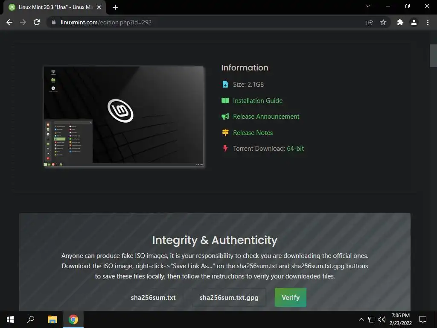Click the Information heading

pos(245,67)
